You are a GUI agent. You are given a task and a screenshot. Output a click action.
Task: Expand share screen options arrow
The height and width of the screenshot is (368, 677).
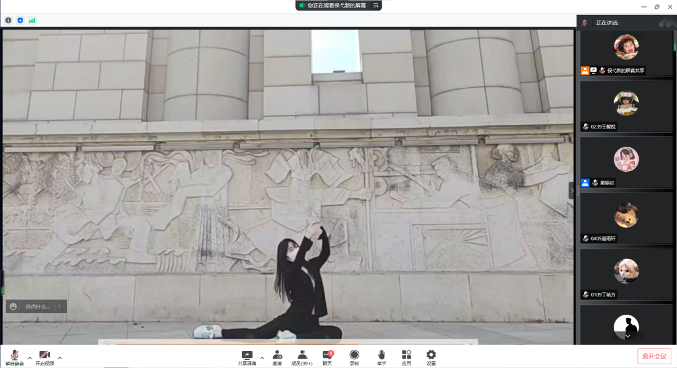pos(262,358)
